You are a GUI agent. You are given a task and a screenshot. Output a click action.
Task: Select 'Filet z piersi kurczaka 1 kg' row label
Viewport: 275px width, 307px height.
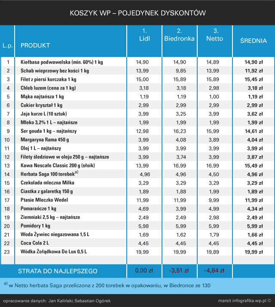tap(49, 79)
